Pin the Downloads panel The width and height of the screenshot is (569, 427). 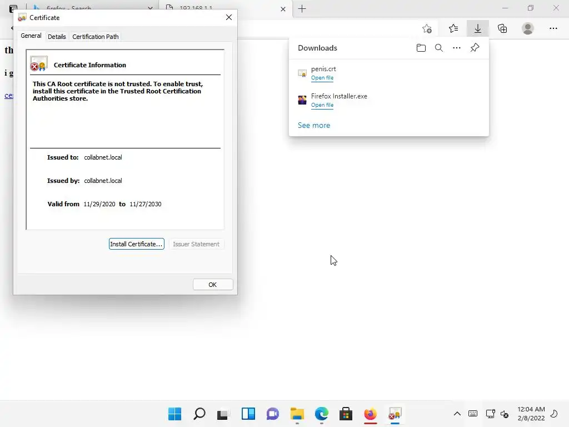tap(475, 48)
